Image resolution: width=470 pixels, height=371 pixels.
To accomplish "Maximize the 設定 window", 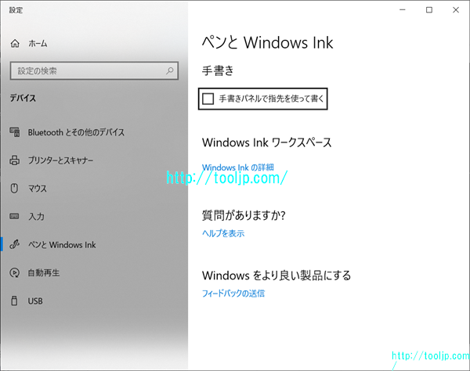I will pos(429,10).
